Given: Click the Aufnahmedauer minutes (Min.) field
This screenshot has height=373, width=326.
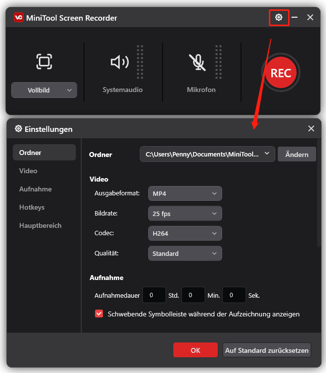Looking at the screenshot, I should [193, 295].
